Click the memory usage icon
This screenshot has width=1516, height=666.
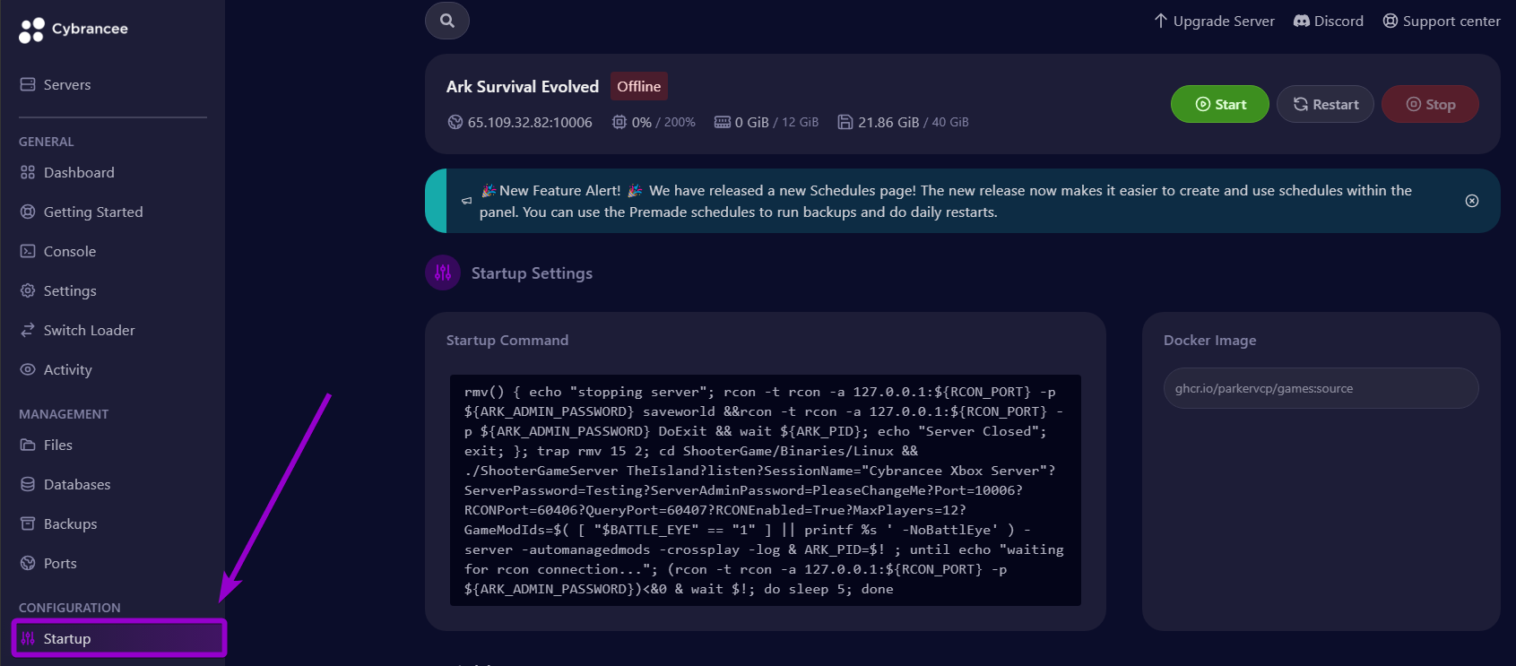pos(722,122)
